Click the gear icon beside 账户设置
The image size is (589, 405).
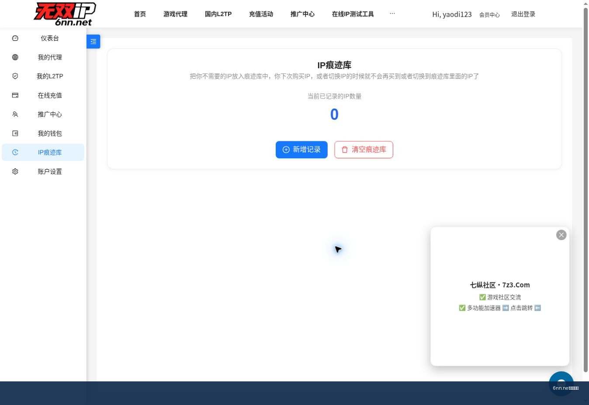click(x=15, y=171)
